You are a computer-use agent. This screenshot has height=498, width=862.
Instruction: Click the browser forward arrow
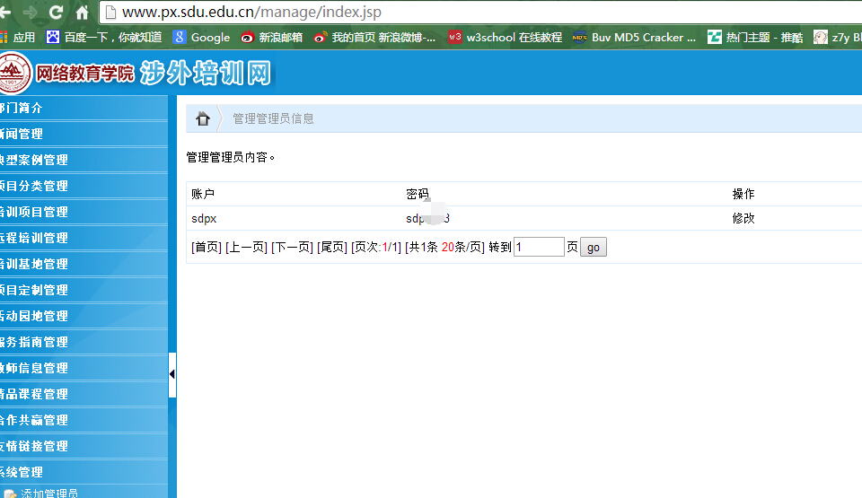click(31, 12)
